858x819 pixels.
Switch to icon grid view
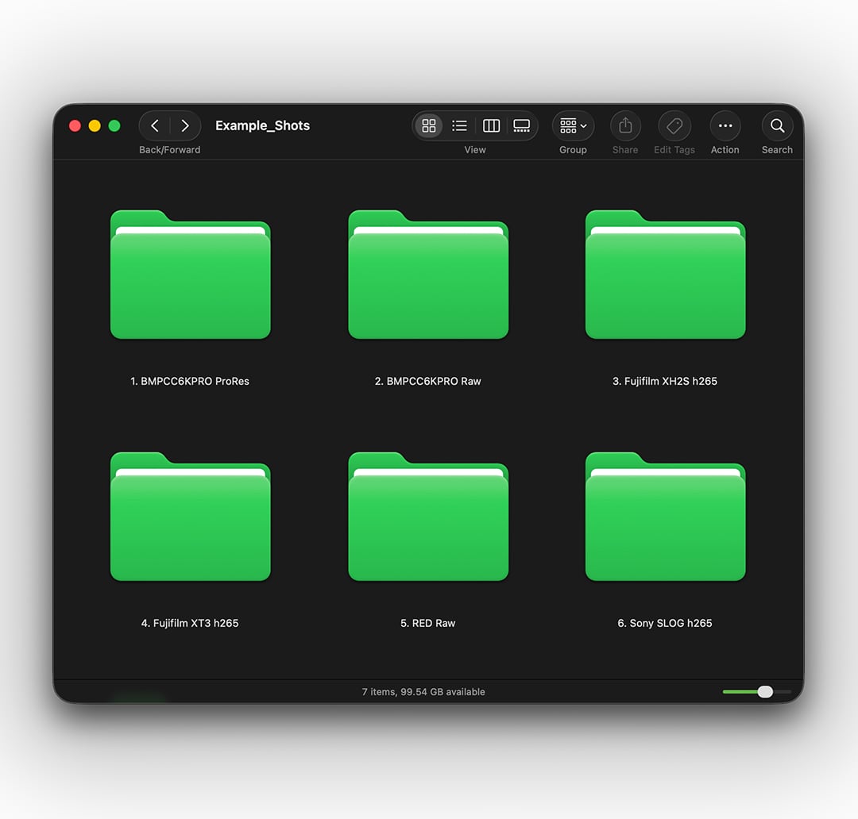(x=429, y=125)
